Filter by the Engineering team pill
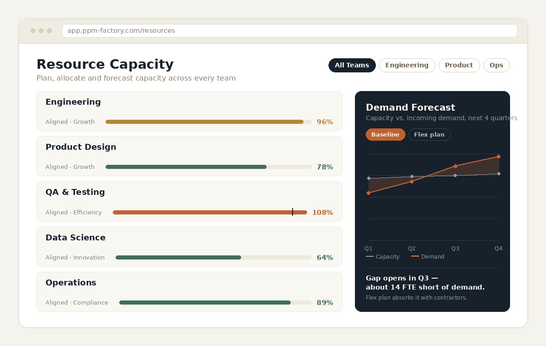Screen dimensions: 546x346 (x=407, y=65)
